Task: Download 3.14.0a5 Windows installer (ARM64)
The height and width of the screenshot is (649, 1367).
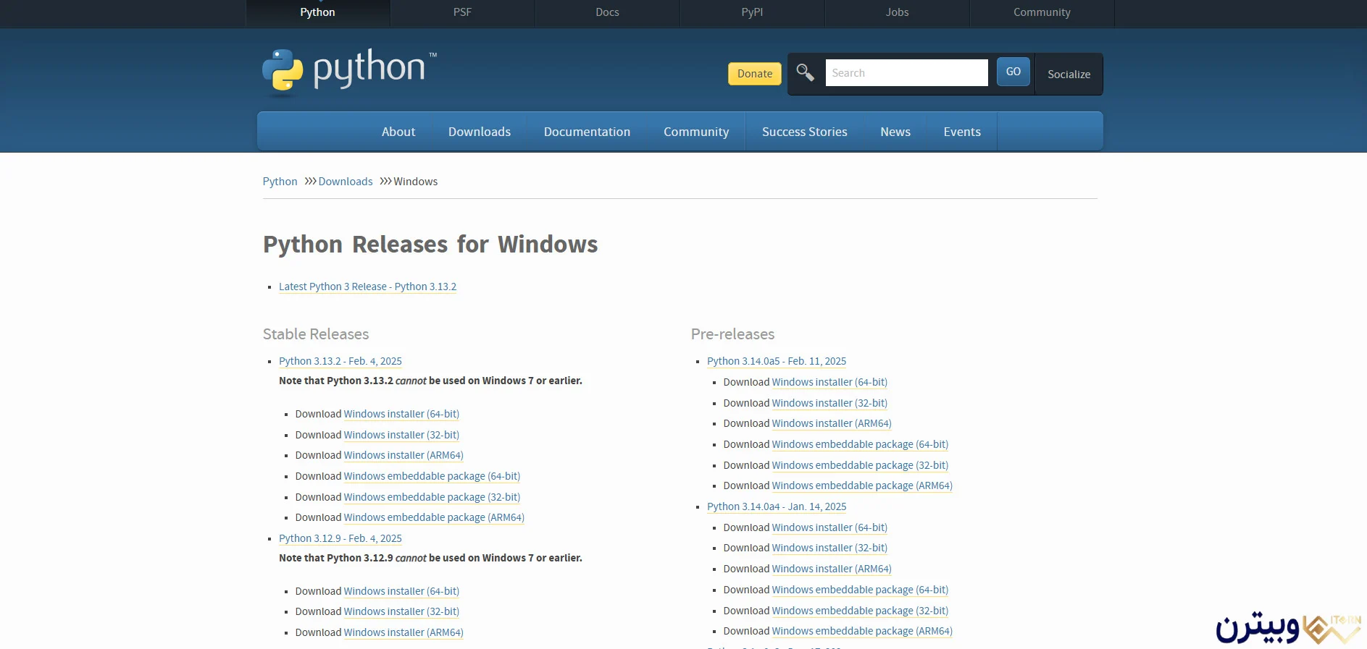Action: point(832,423)
